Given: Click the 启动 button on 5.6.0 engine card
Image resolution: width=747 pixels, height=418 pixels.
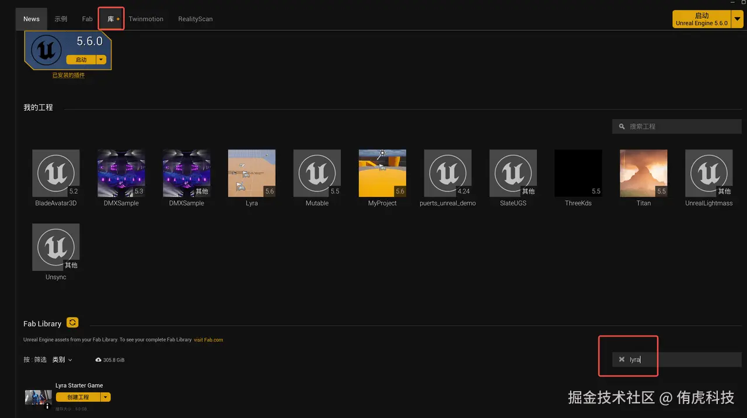Looking at the screenshot, I should 81,60.
